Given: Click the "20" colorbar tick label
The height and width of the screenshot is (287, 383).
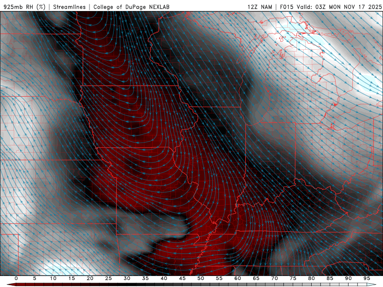Looking at the screenshot, I should [x=90, y=278].
